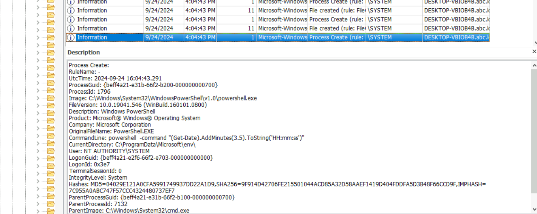Click info icon of Process Create row between File created rows

coord(71,20)
